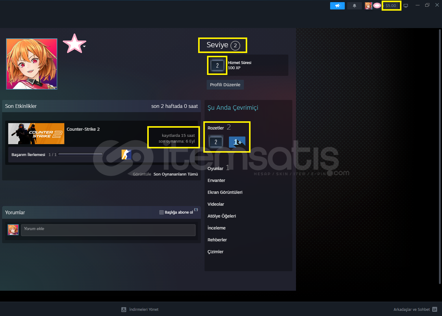Open the İnceleme link
Viewport: 442px width, 316px height.
tap(216, 228)
